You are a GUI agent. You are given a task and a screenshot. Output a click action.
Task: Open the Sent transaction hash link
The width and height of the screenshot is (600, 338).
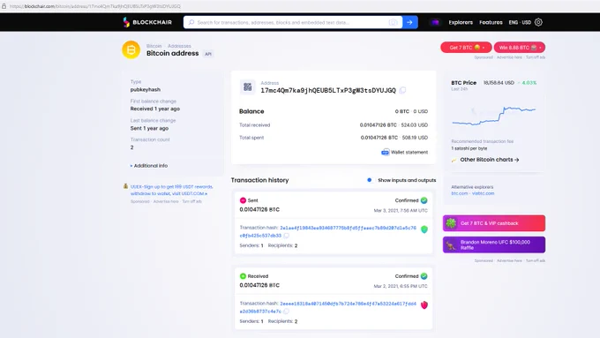(328, 231)
